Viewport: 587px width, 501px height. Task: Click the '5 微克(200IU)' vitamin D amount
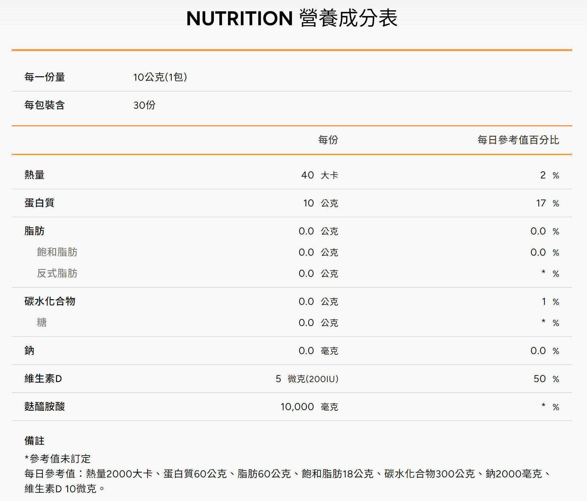point(307,379)
